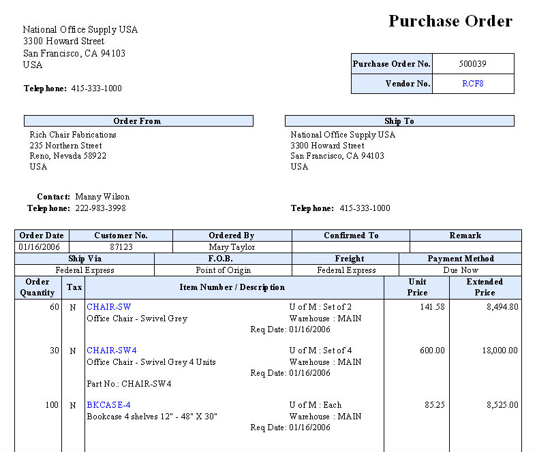Open the blue CHAIR-SW4 item number link
Screen dimensions: 537x452
click(111, 351)
